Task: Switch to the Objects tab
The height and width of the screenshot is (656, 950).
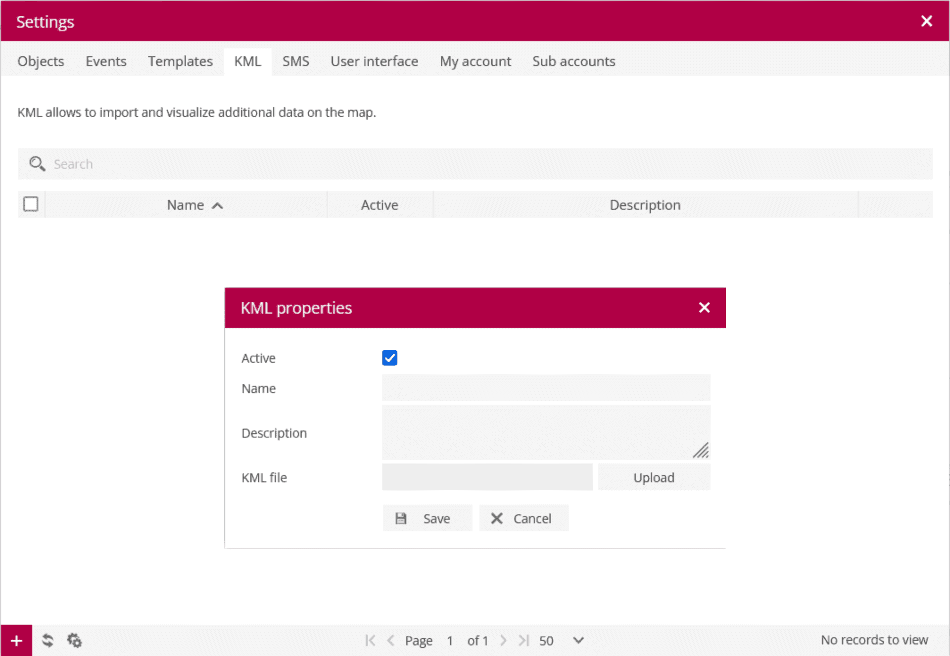Action: 41,61
